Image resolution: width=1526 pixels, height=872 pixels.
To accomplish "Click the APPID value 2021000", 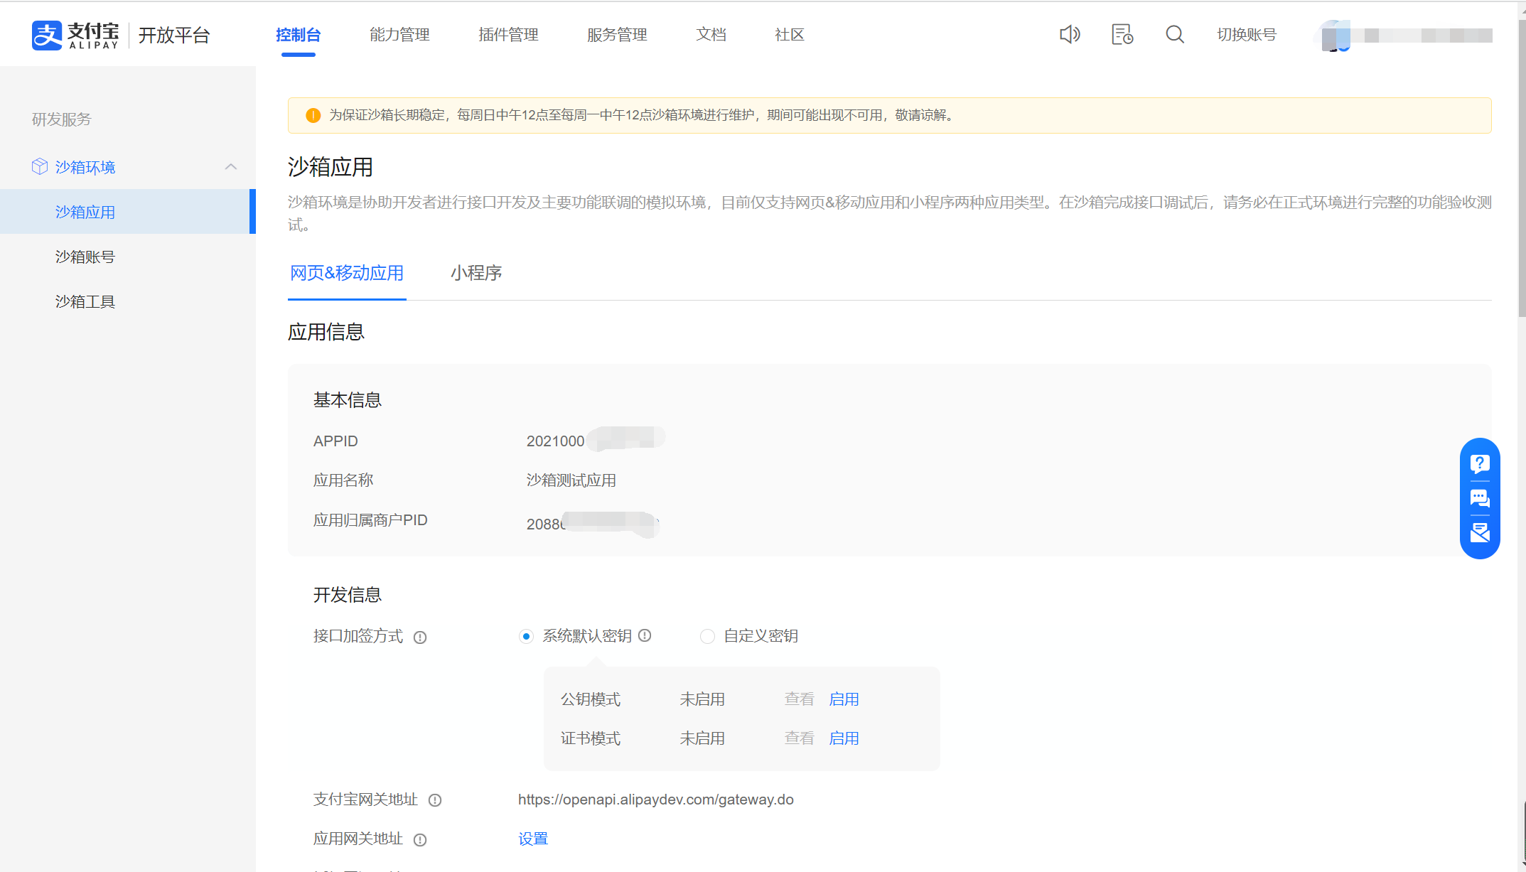I will pyautogui.click(x=555, y=441).
